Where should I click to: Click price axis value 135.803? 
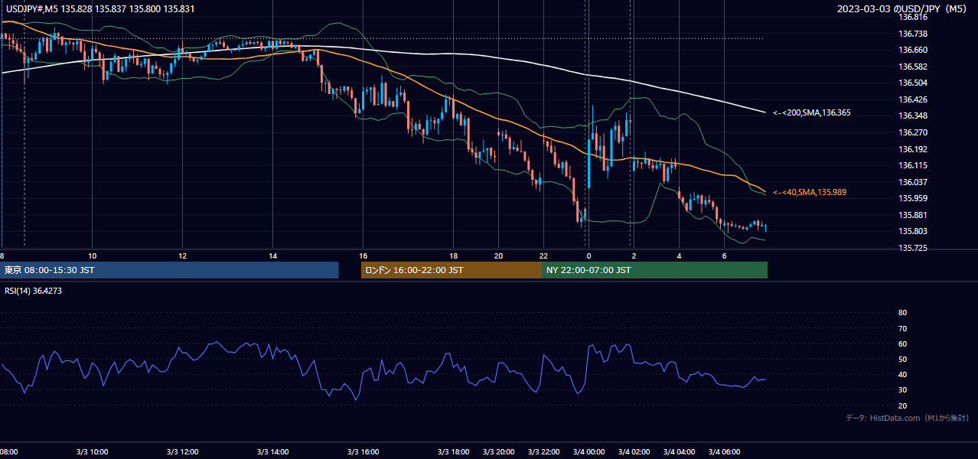(x=912, y=231)
